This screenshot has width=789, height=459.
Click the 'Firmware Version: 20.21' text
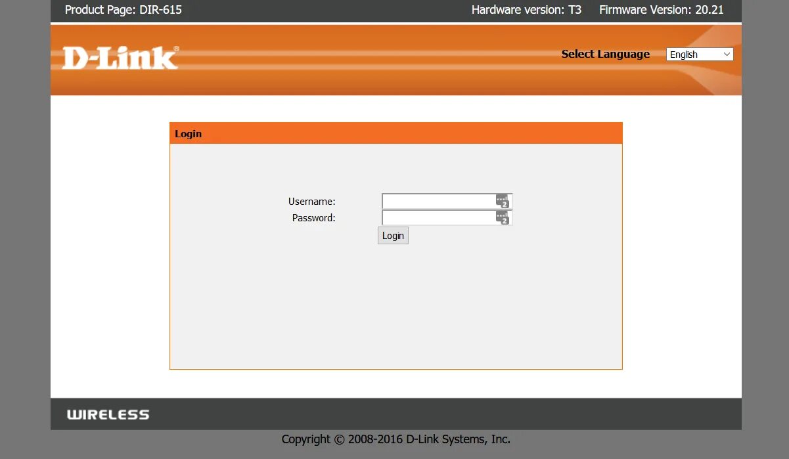pyautogui.click(x=662, y=10)
